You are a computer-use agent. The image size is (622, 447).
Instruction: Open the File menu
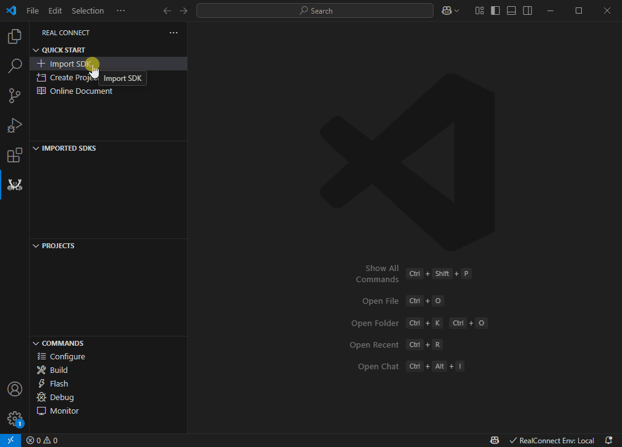(x=33, y=10)
